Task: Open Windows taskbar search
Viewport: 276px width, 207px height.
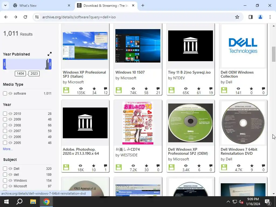Action: (19, 202)
